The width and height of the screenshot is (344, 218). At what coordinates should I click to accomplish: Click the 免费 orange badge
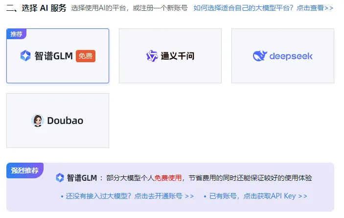click(x=86, y=56)
